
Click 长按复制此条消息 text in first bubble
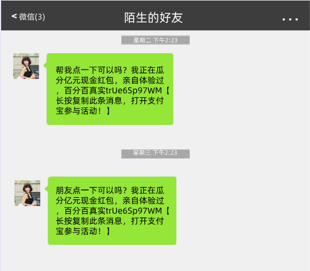pyautogui.click(x=89, y=100)
